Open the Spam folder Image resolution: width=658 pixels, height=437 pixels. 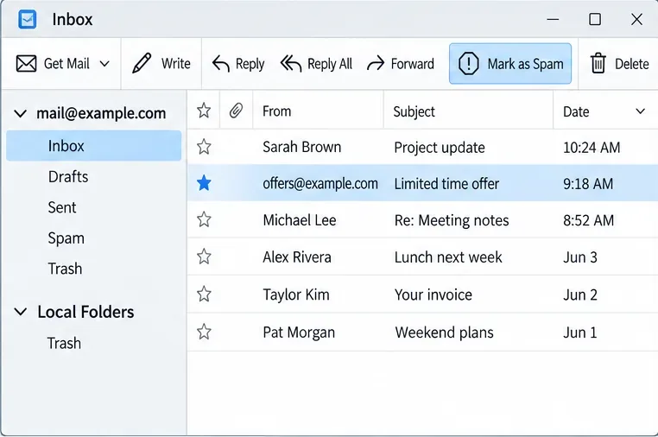pos(66,238)
